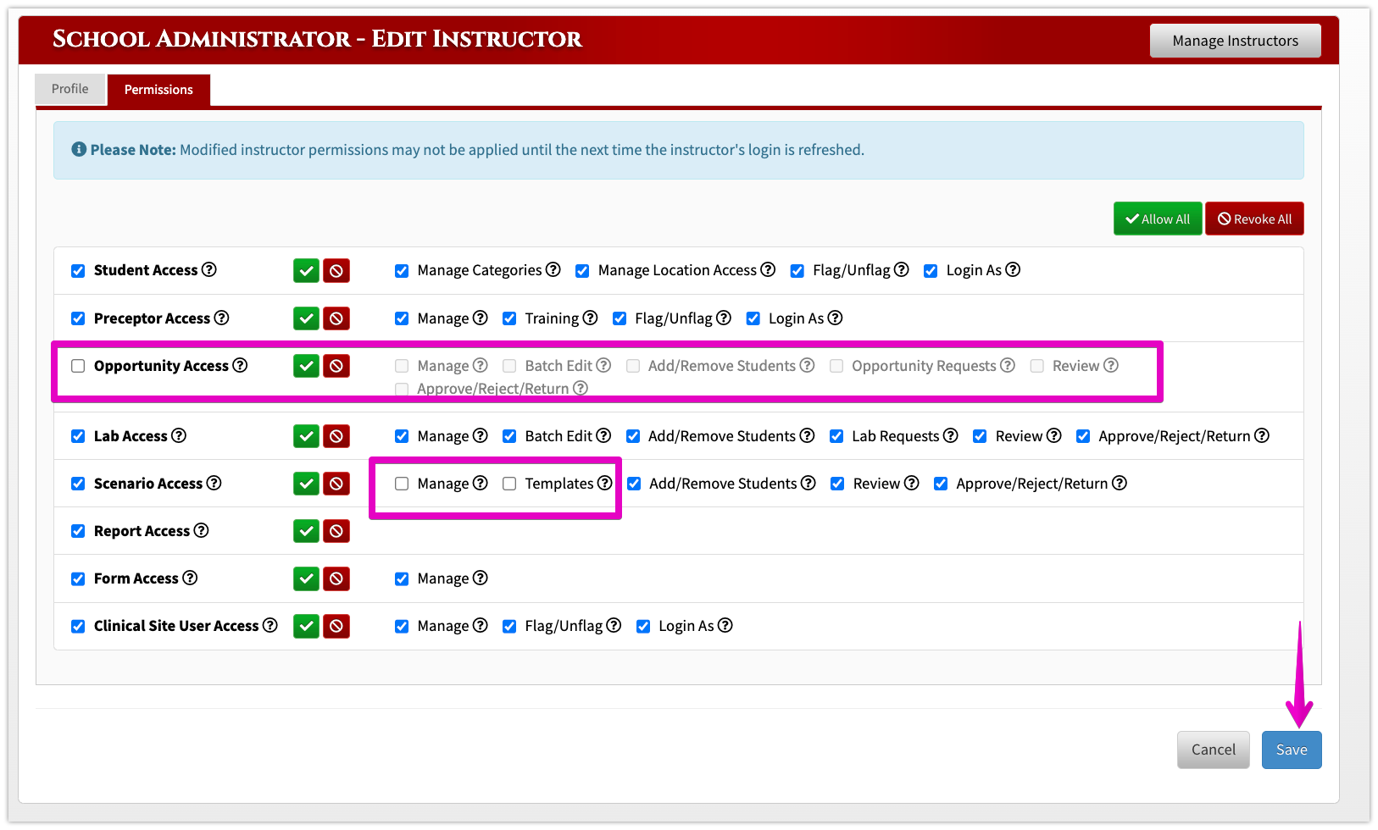Check the Manage box under Scenario Access
The width and height of the screenshot is (1378, 830).
click(x=401, y=483)
